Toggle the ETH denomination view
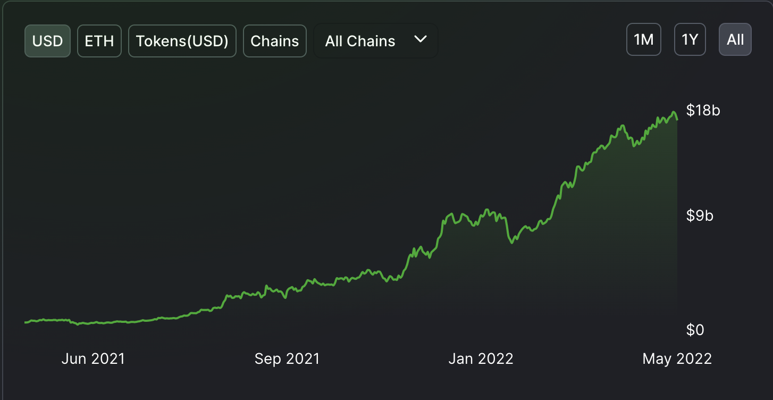This screenshot has height=400, width=773. (x=99, y=41)
